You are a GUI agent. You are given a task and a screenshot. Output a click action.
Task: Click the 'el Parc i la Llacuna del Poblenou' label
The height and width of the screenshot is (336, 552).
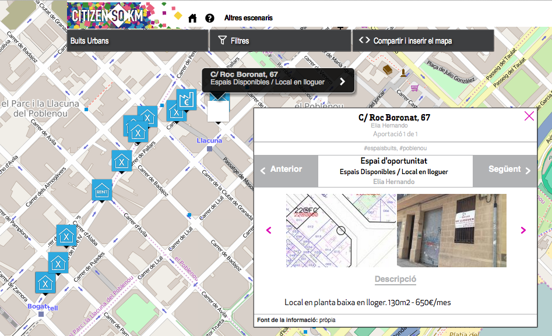[40, 108]
